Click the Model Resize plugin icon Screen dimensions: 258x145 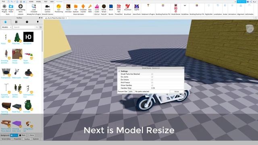click(176, 5)
